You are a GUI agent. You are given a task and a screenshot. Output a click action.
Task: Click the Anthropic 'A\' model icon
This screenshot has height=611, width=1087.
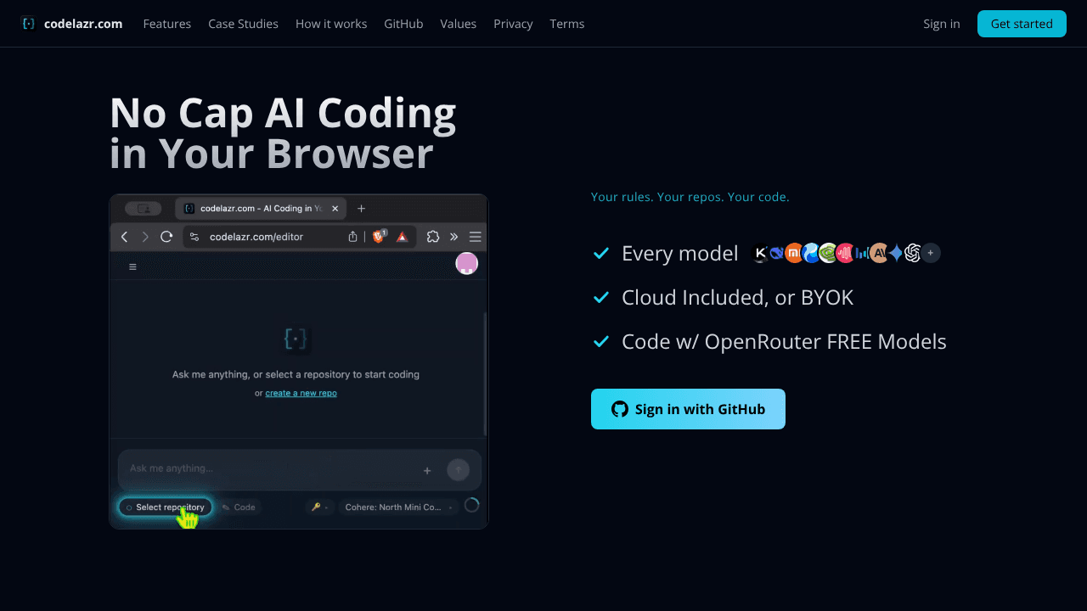tap(879, 253)
